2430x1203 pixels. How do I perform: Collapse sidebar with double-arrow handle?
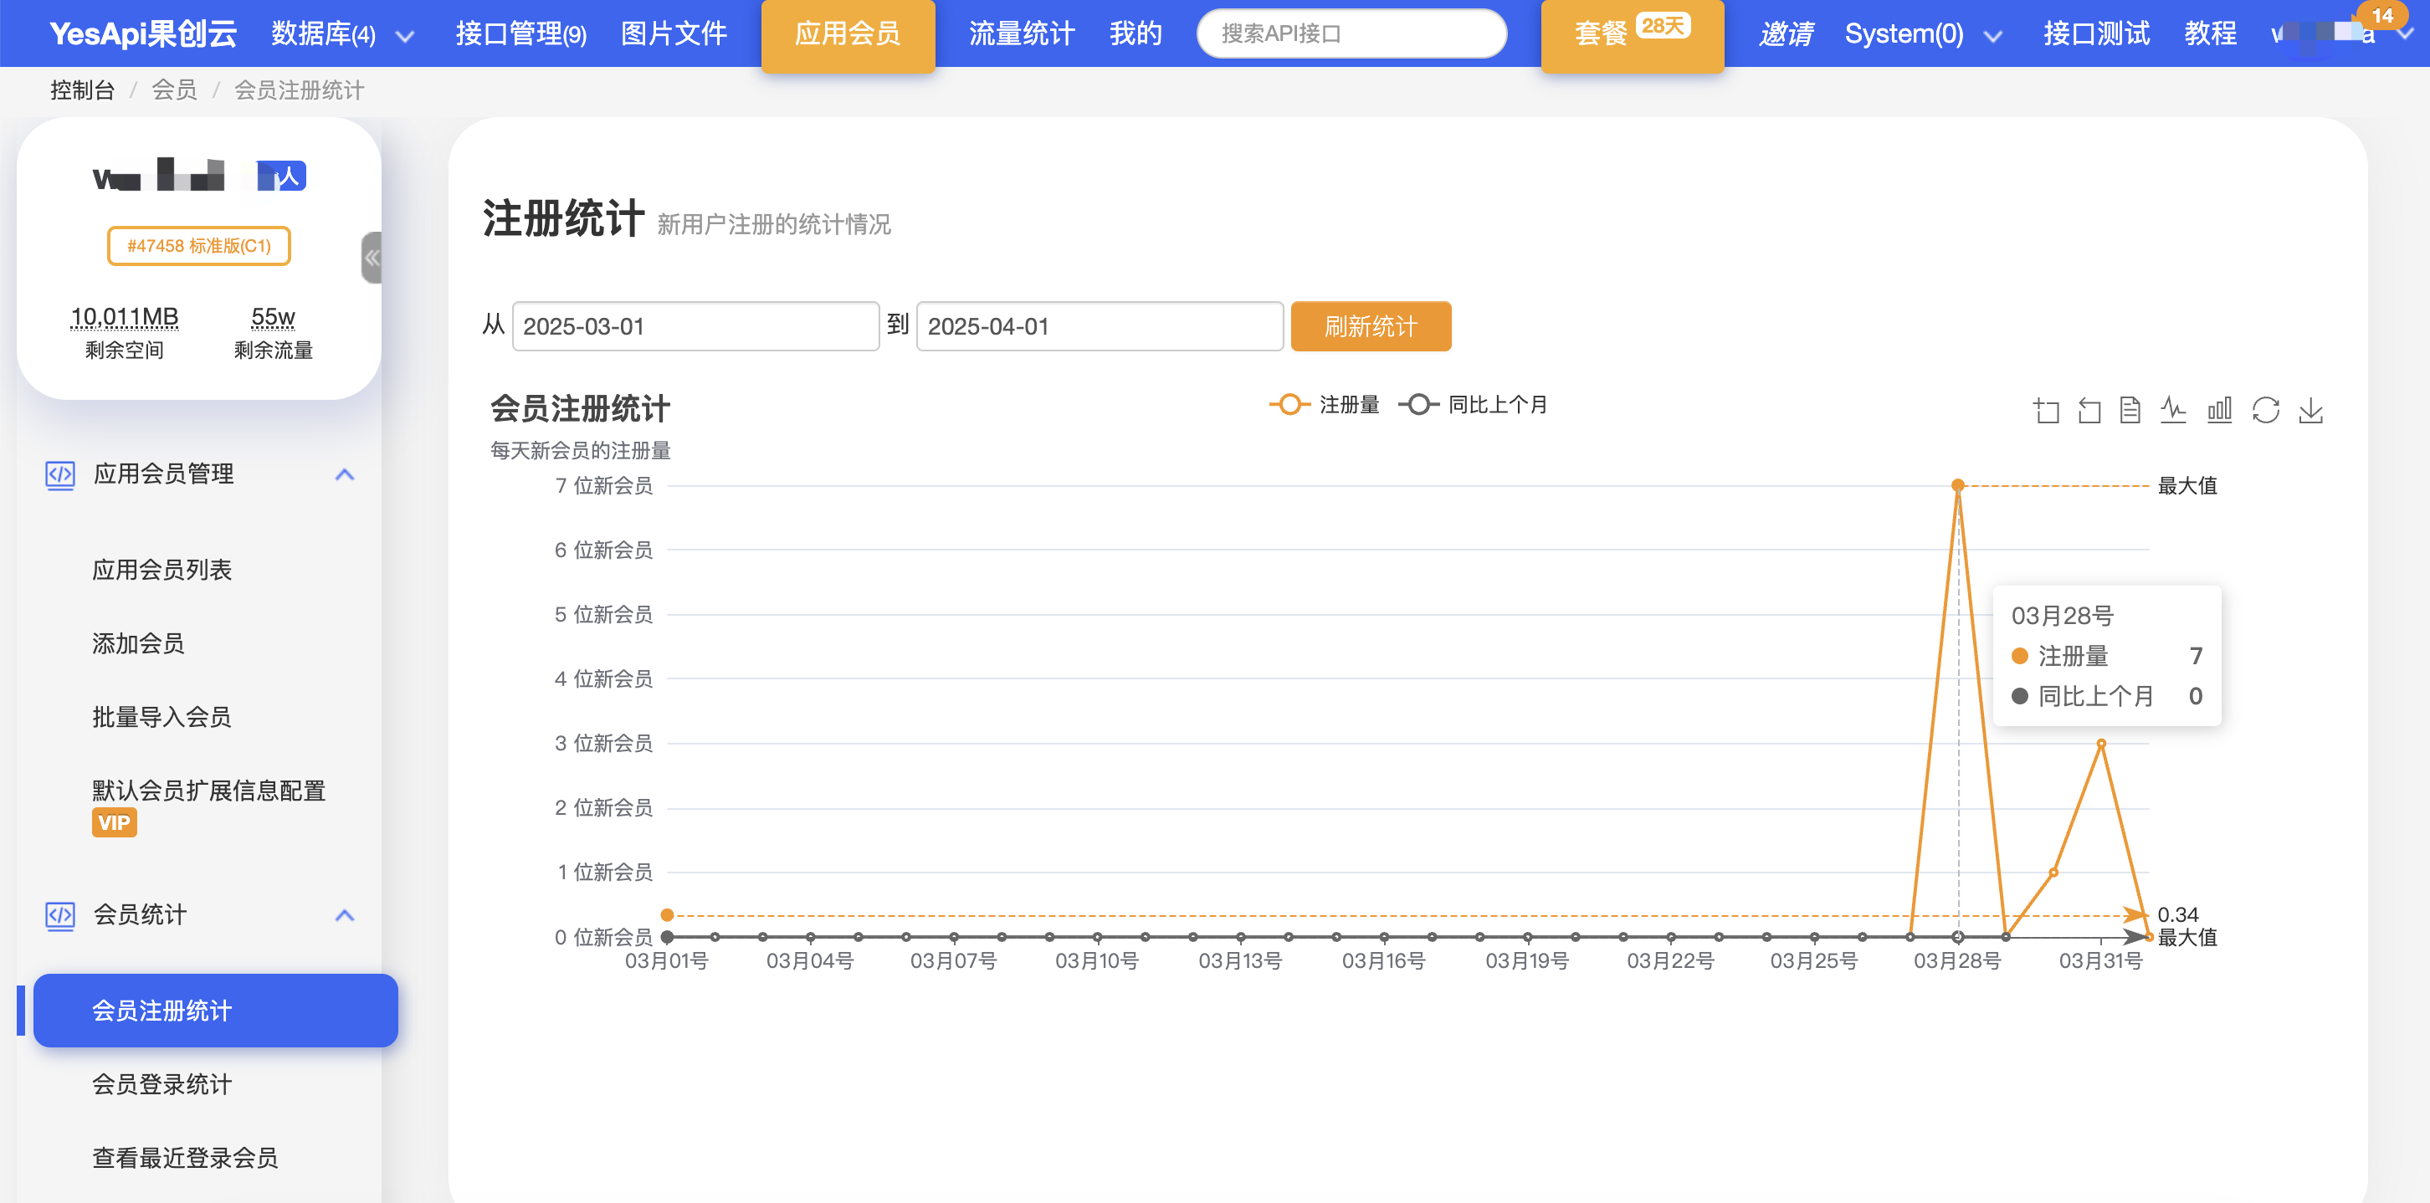pos(372,258)
